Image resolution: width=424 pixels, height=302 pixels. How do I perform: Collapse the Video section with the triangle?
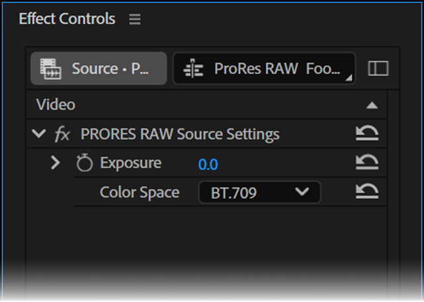click(372, 105)
